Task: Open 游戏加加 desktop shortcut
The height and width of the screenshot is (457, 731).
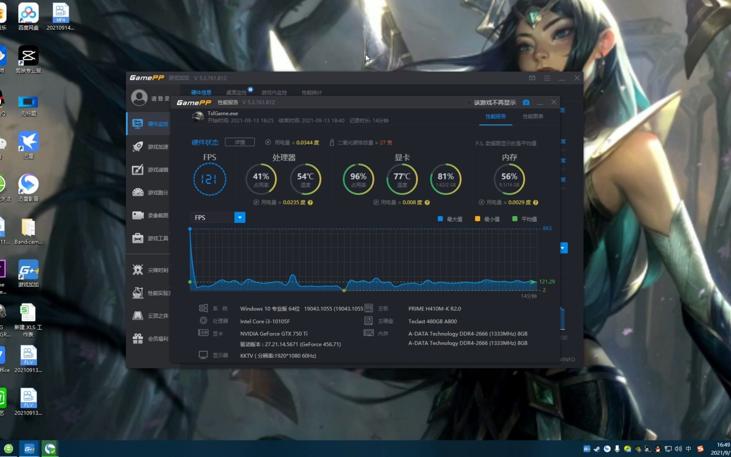Action: [x=28, y=274]
